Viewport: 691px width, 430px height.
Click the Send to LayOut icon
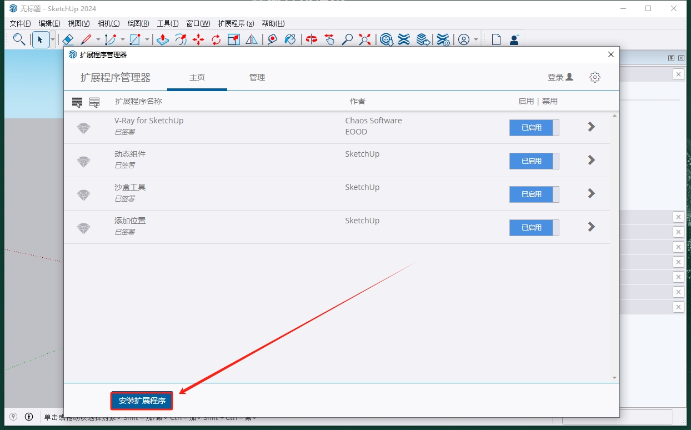tap(423, 39)
